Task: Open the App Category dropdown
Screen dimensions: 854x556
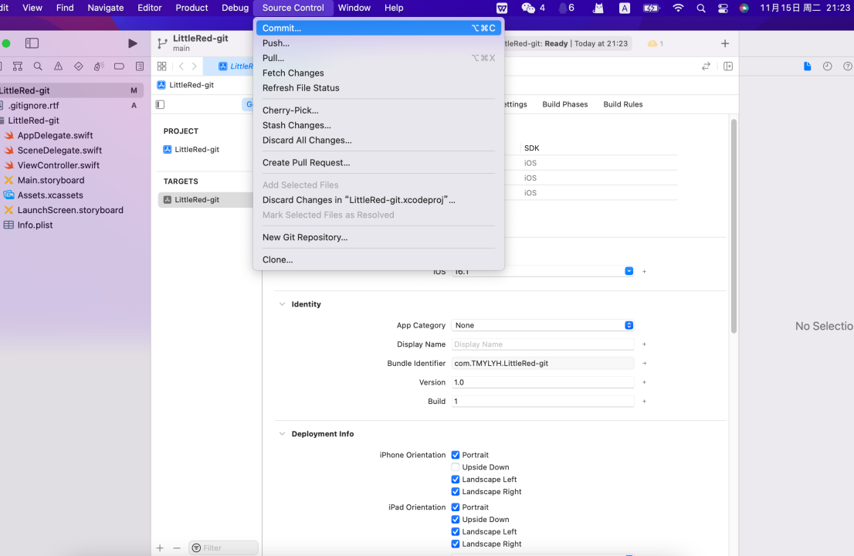Action: click(543, 325)
